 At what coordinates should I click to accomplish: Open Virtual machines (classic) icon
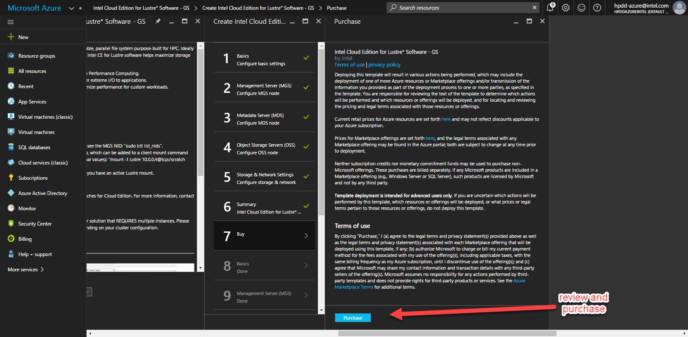coord(11,117)
